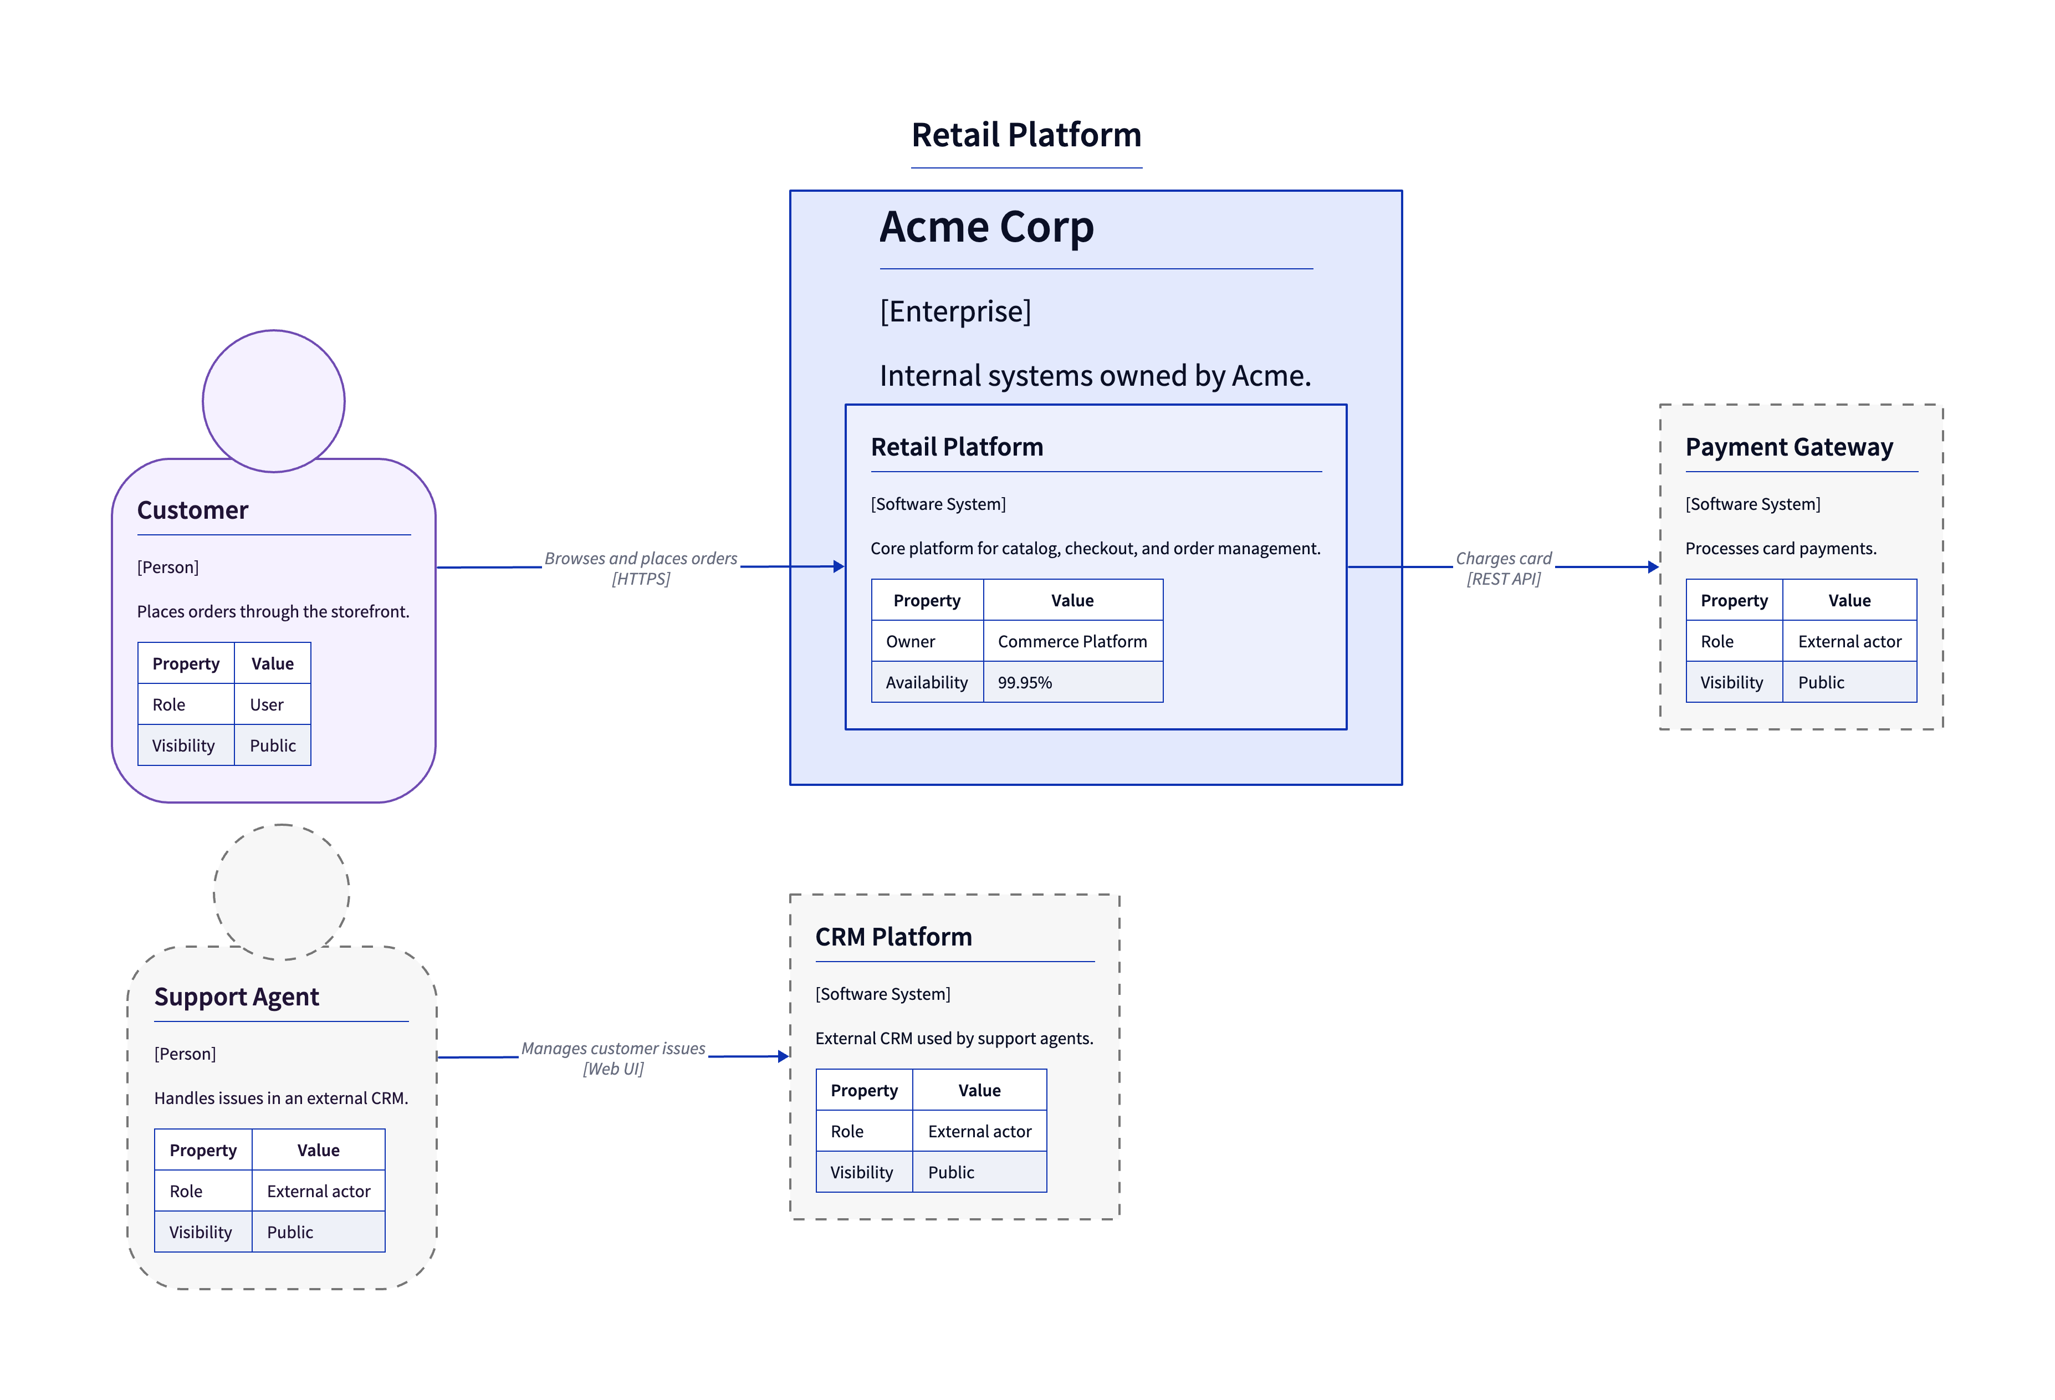
Task: Click the 'Owner' property cell
Action: [928, 641]
